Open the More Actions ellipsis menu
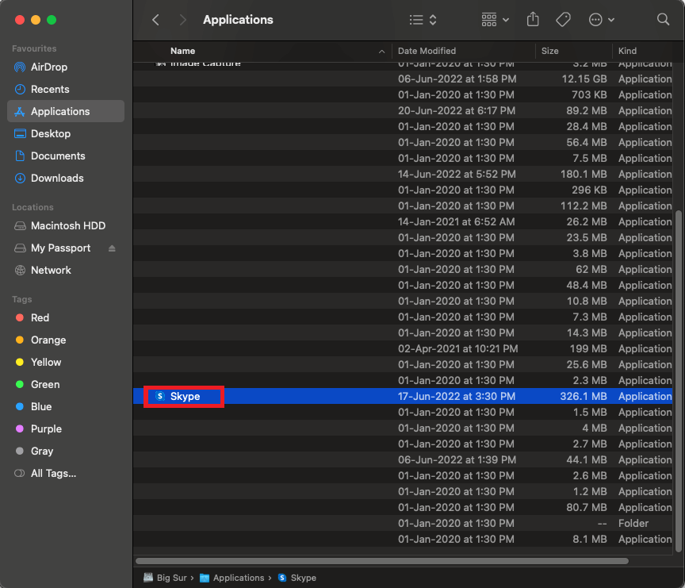This screenshot has height=588, width=685. [x=602, y=20]
